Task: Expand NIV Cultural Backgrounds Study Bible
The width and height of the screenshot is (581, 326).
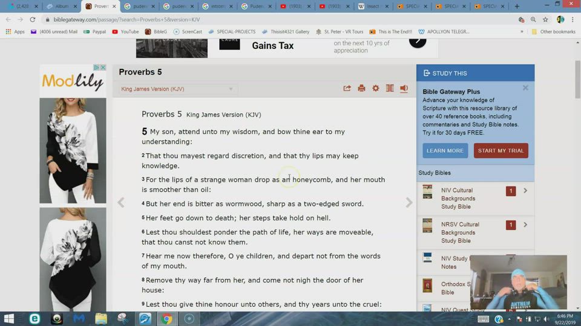Action: (x=525, y=191)
